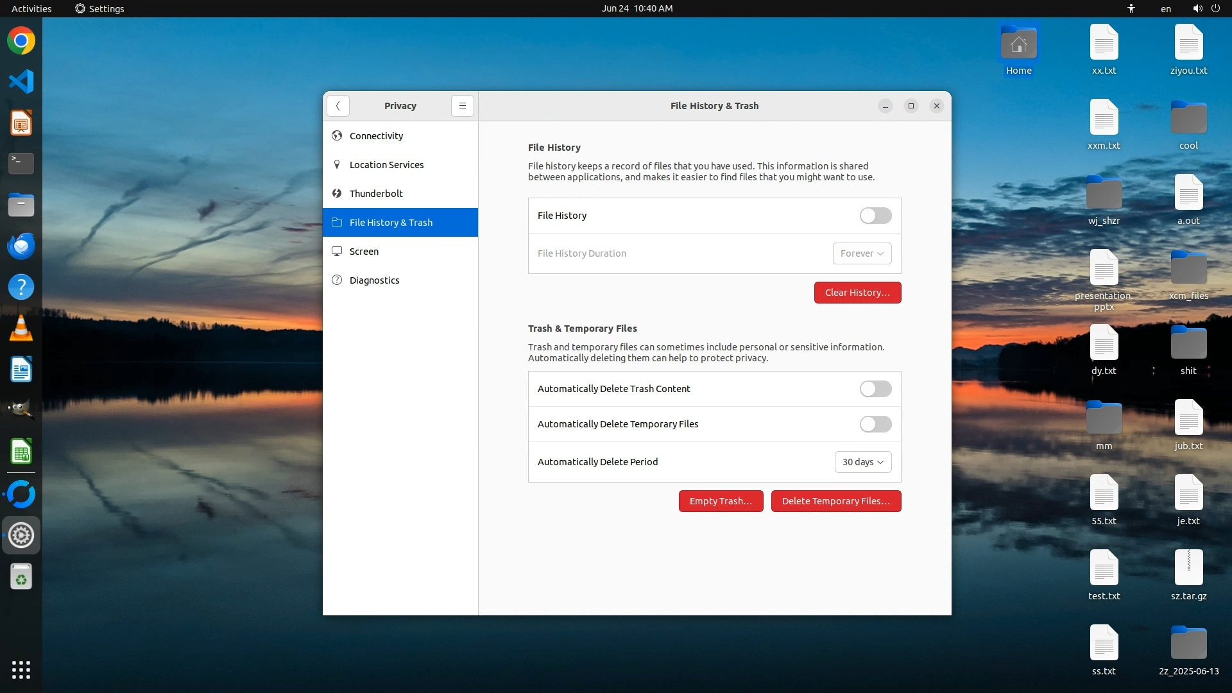Image resolution: width=1232 pixels, height=693 pixels.
Task: Select Diagnostics in the Privacy sidebar
Action: coord(374,280)
